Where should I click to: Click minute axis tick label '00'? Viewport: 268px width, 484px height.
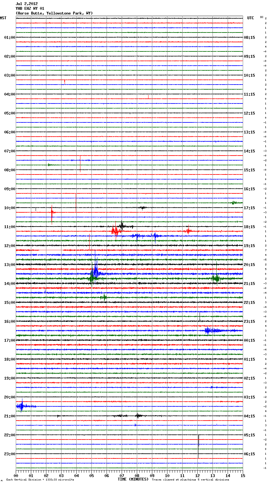(x=16, y=475)
